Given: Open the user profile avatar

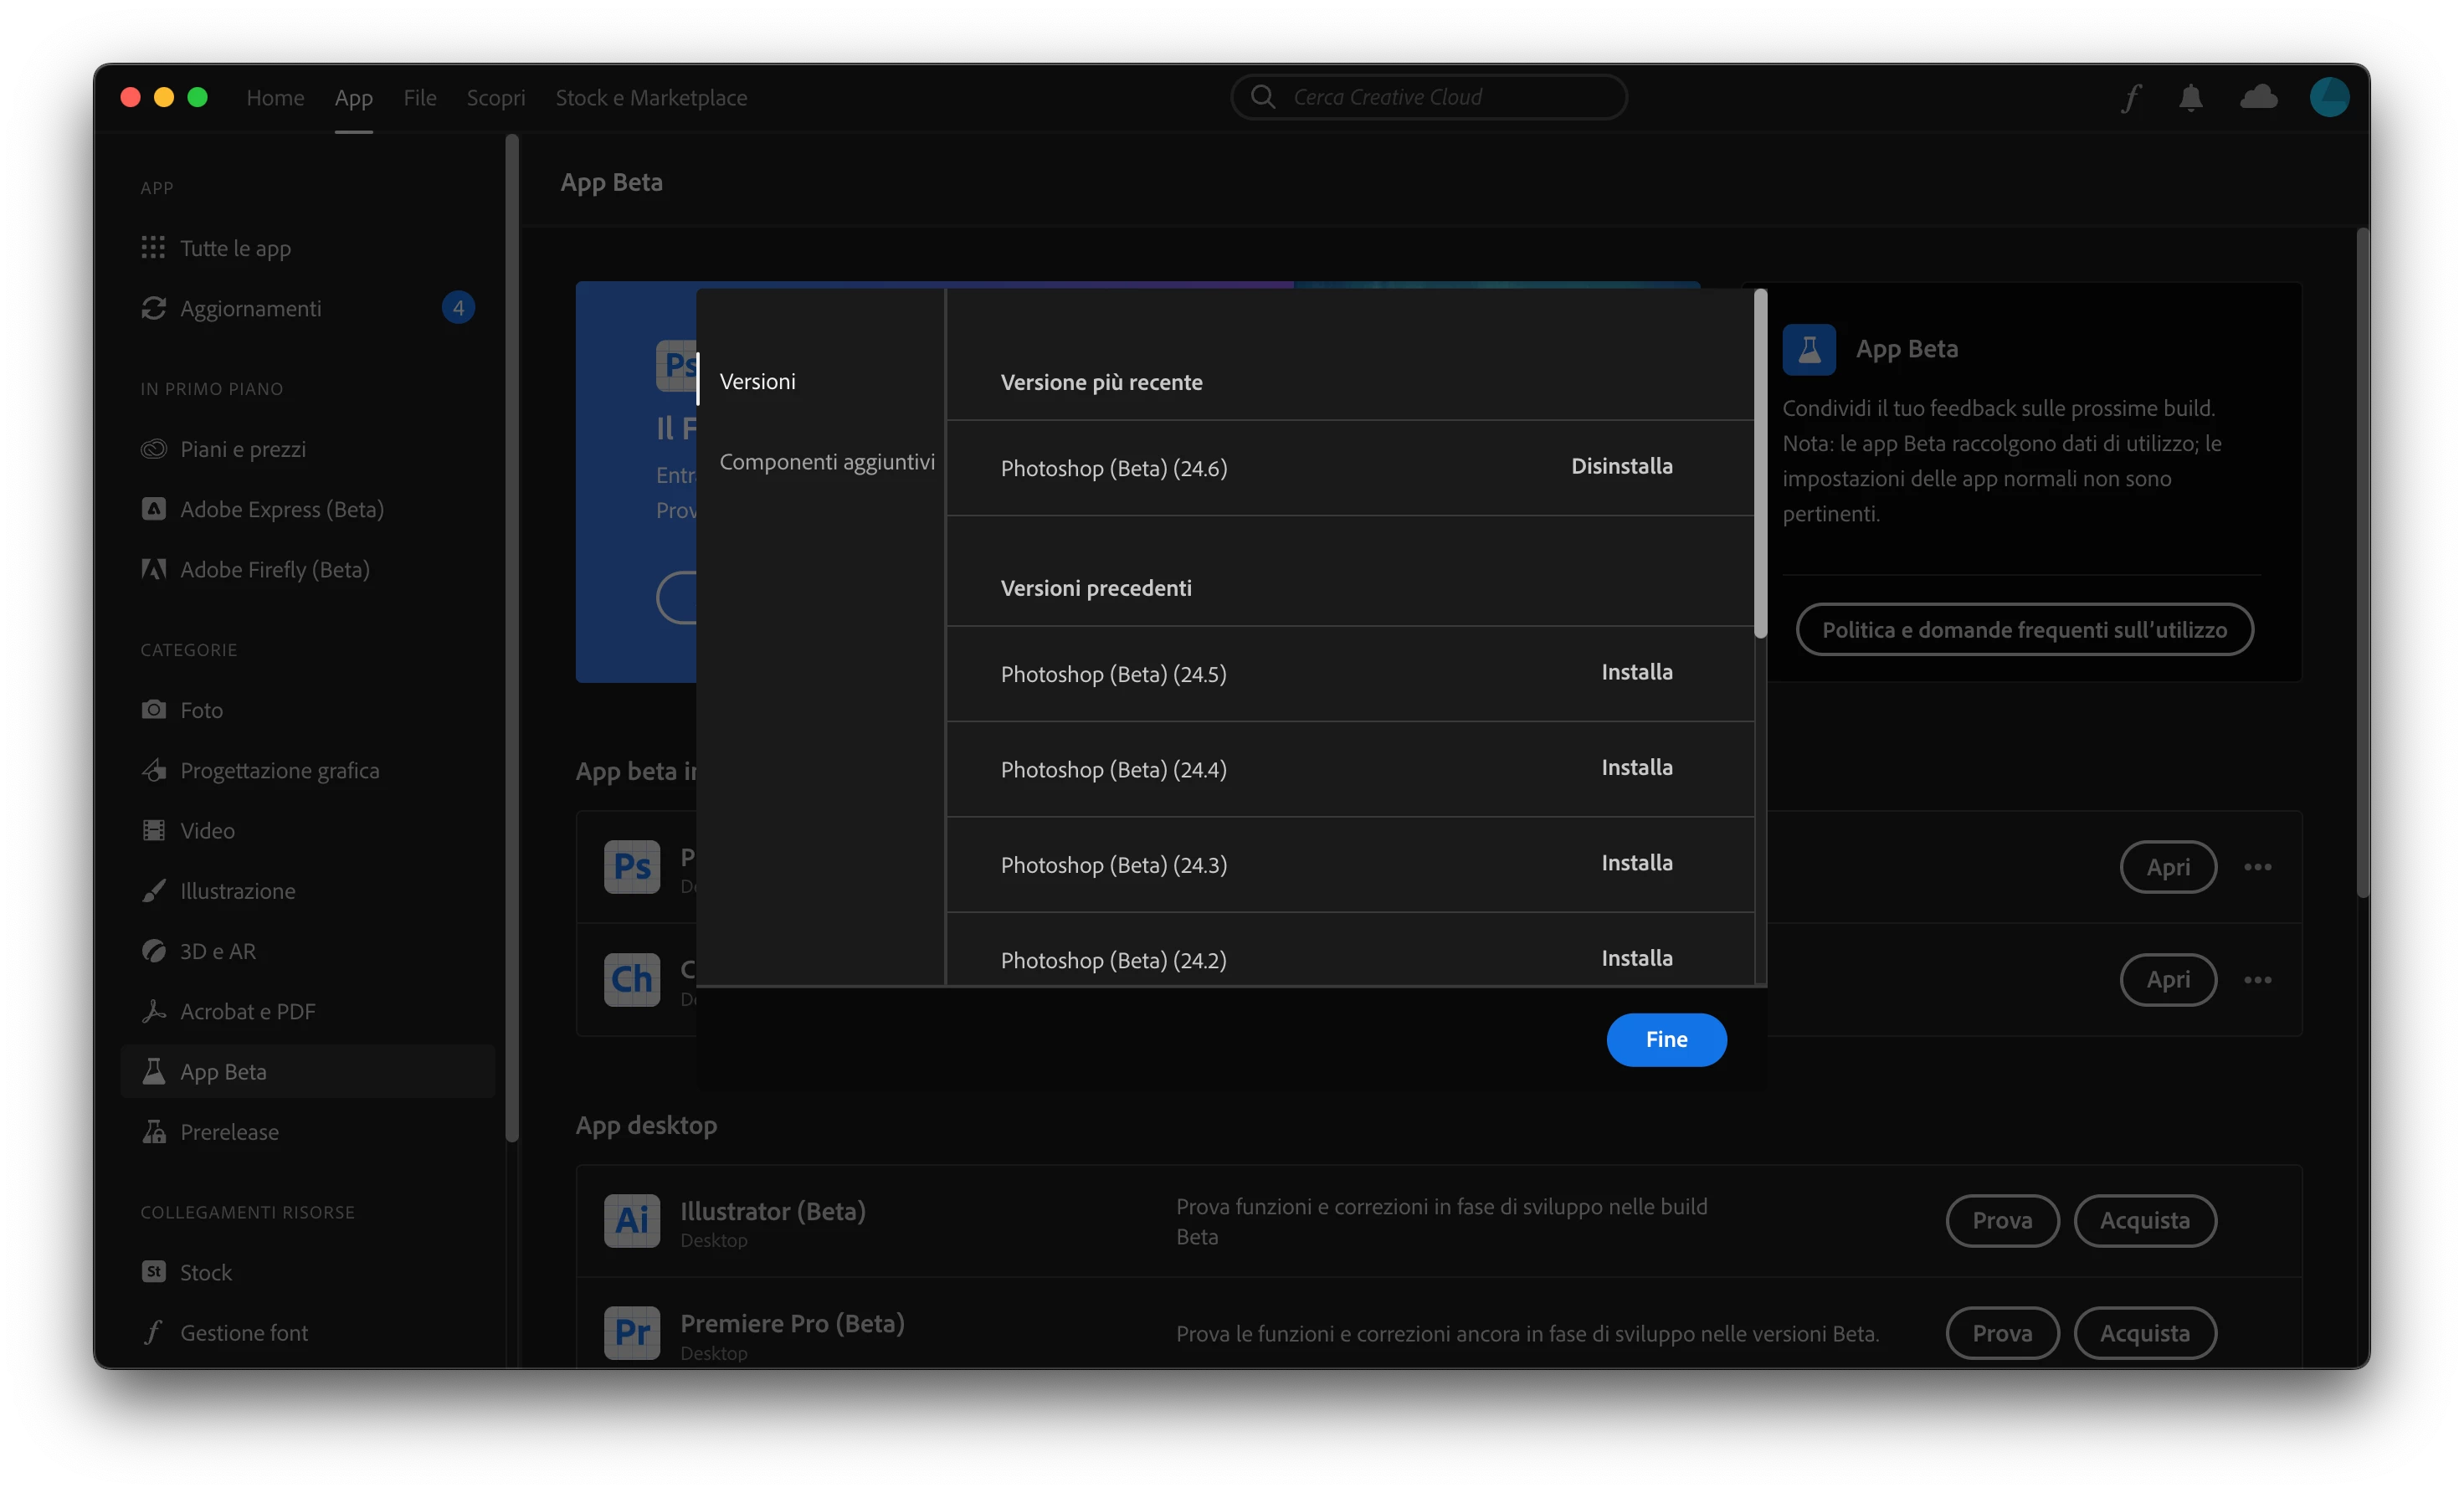Looking at the screenshot, I should (2329, 98).
